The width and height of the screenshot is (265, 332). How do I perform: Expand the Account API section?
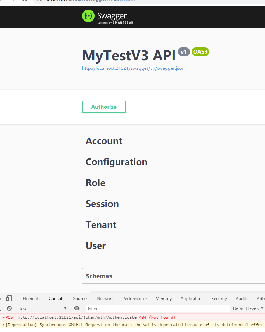click(x=104, y=141)
